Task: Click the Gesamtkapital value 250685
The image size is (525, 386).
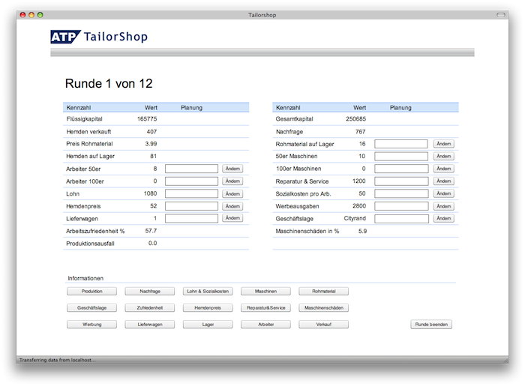Action: [356, 118]
